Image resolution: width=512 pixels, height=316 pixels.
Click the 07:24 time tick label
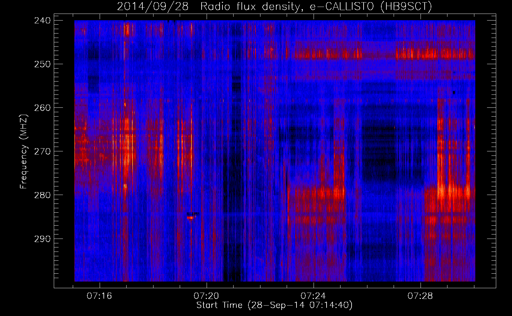[313, 296]
